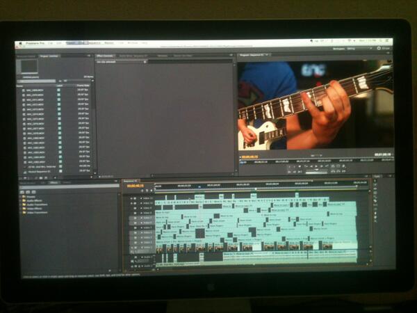
Task: Click Go to In Point in Program monitor
Action: point(289,172)
